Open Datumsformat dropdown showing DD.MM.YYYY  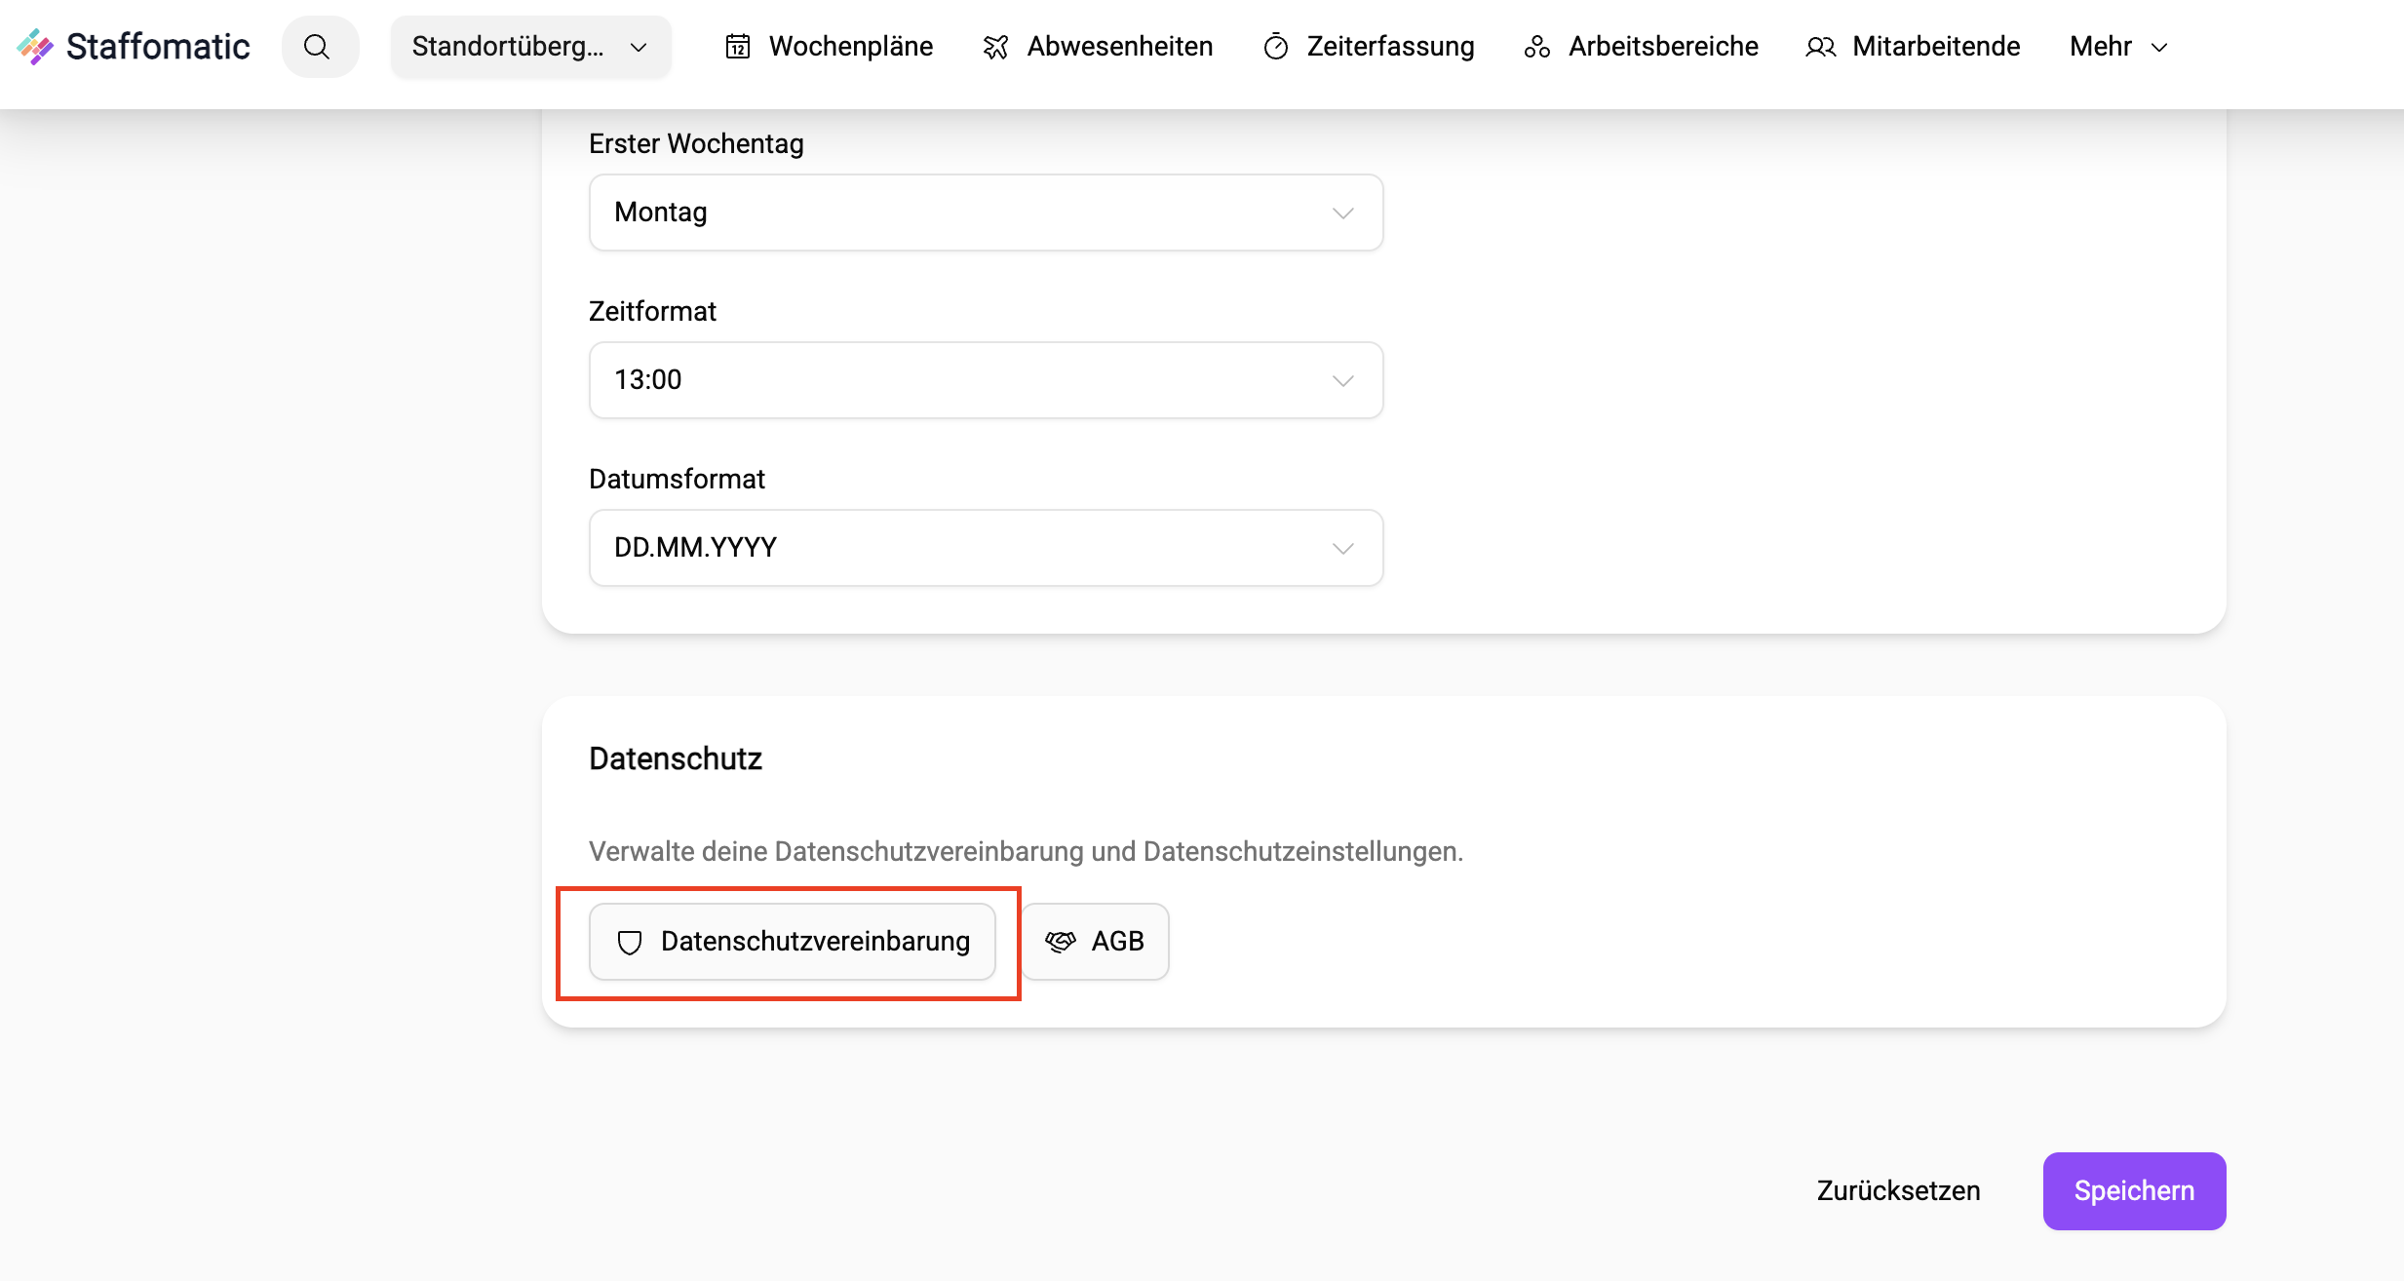(x=986, y=548)
